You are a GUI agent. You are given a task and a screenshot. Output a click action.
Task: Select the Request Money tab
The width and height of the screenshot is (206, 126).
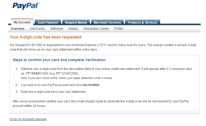coord(76,22)
